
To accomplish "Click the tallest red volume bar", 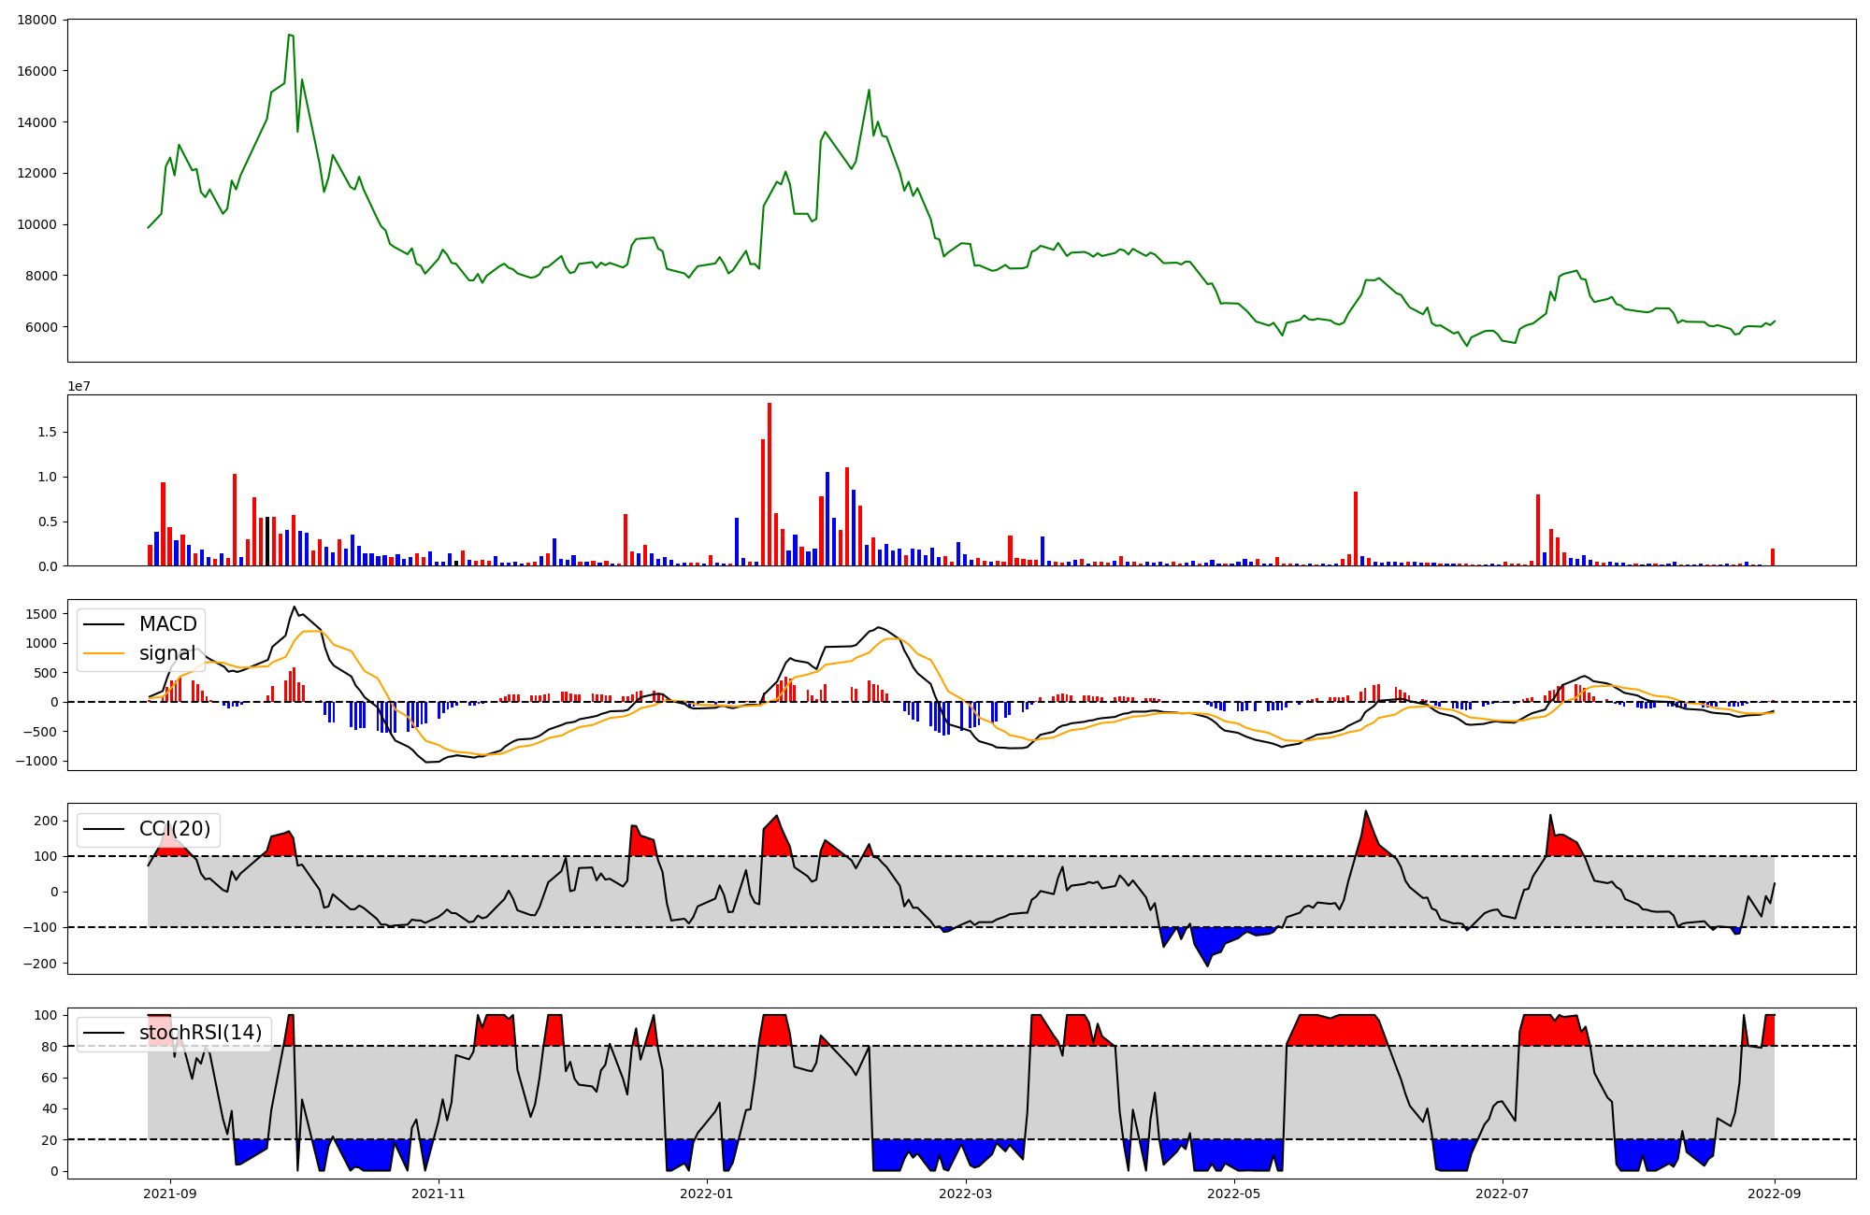I will (x=770, y=484).
